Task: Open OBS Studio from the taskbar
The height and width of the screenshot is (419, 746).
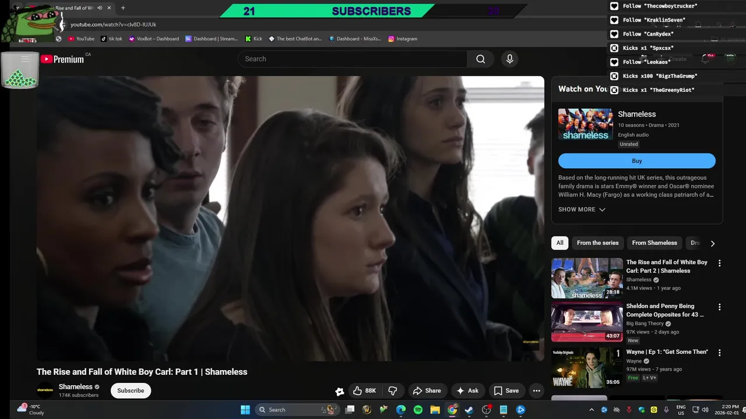Action: pyautogui.click(x=487, y=410)
